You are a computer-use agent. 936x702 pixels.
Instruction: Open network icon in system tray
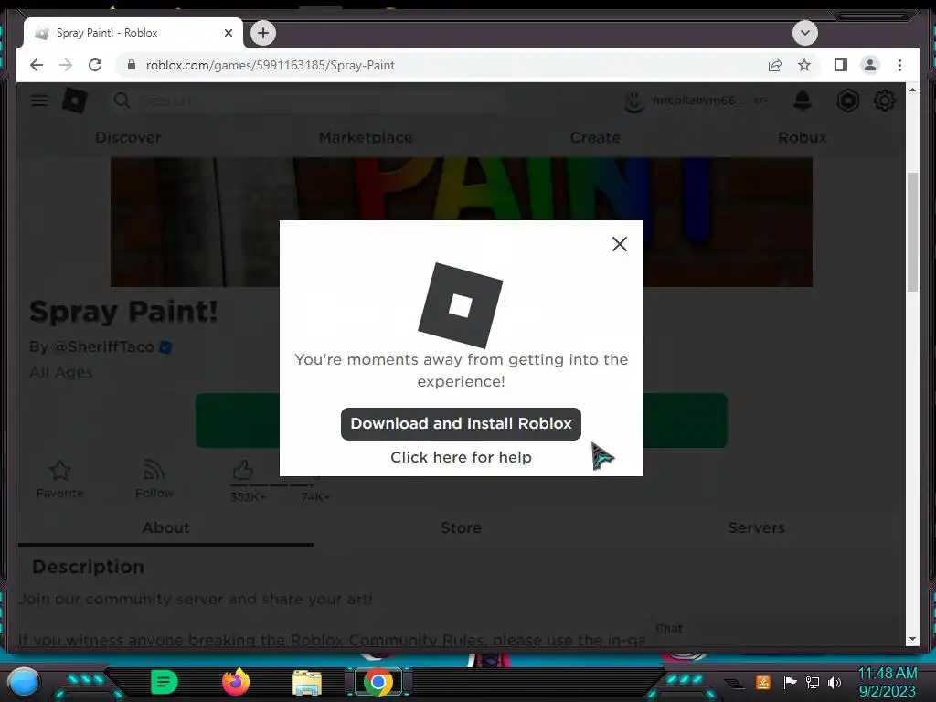coord(812,682)
